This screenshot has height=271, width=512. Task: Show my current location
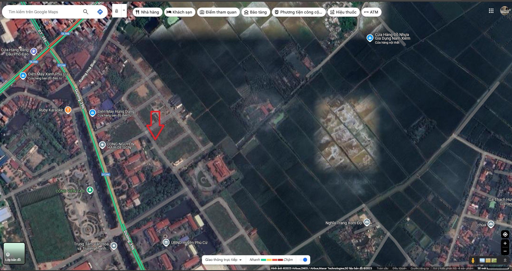(505, 234)
